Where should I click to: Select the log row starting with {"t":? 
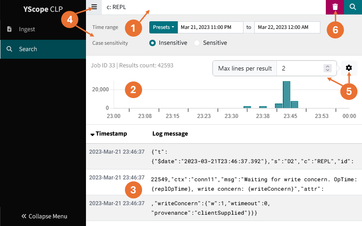[x=224, y=156]
